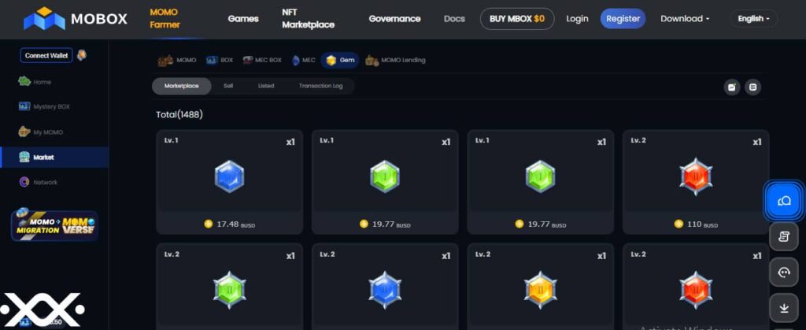Expand the Download dropdown
This screenshot has width=806, height=330.
[x=685, y=19]
